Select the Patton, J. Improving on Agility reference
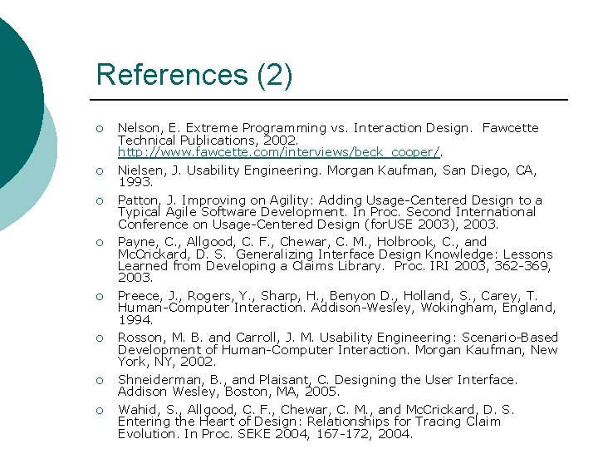The width and height of the screenshot is (598, 449). coord(330,212)
